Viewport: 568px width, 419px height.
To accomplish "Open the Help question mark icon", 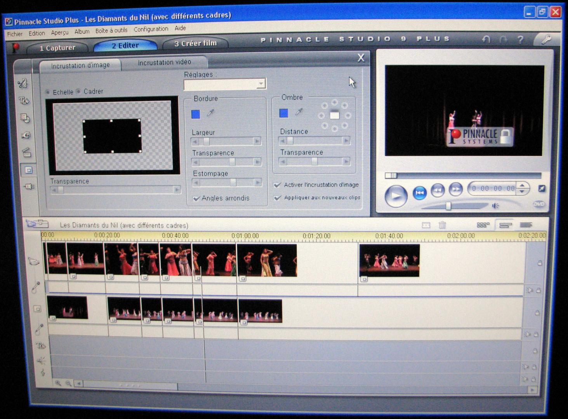I will coord(521,39).
